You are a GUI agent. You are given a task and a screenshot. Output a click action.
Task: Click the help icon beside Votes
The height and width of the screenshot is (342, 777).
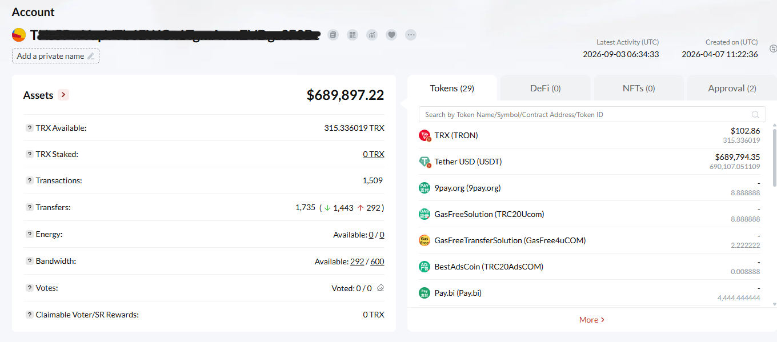pyautogui.click(x=29, y=288)
